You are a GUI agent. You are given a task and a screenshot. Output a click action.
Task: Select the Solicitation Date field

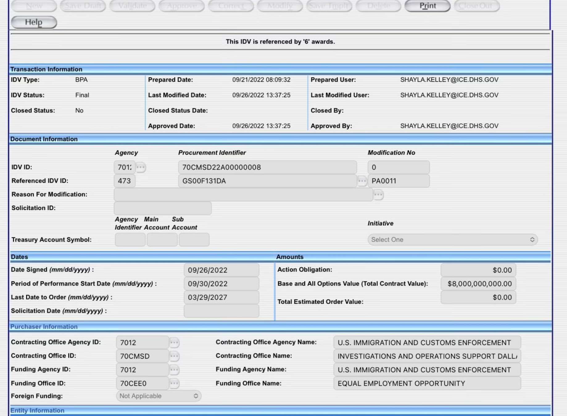221,311
